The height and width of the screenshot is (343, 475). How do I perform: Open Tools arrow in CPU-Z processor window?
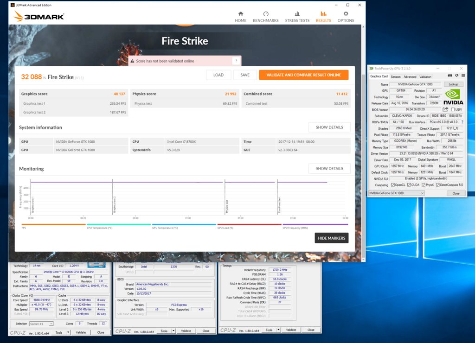pos(68,332)
